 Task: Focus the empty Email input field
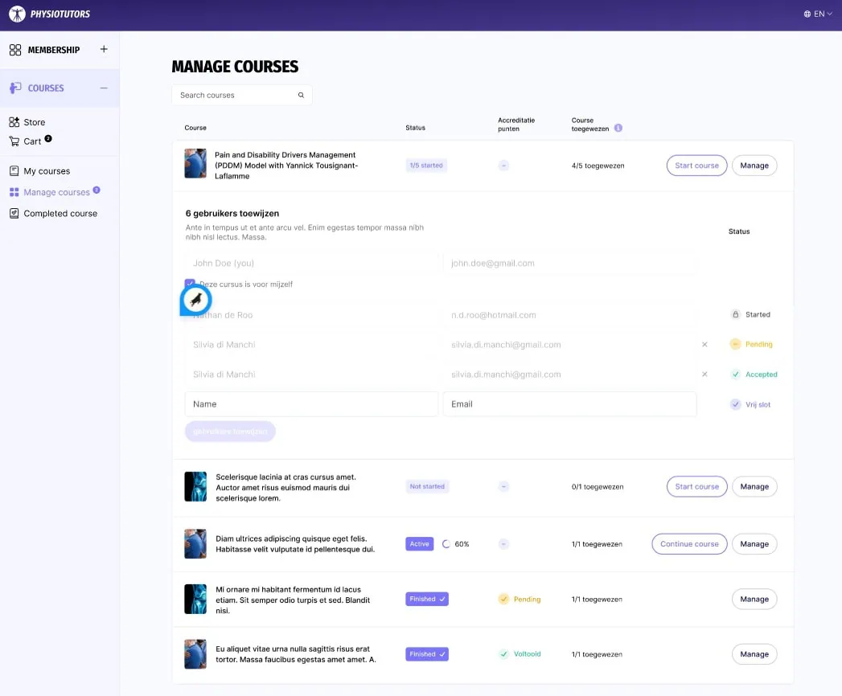pos(569,404)
